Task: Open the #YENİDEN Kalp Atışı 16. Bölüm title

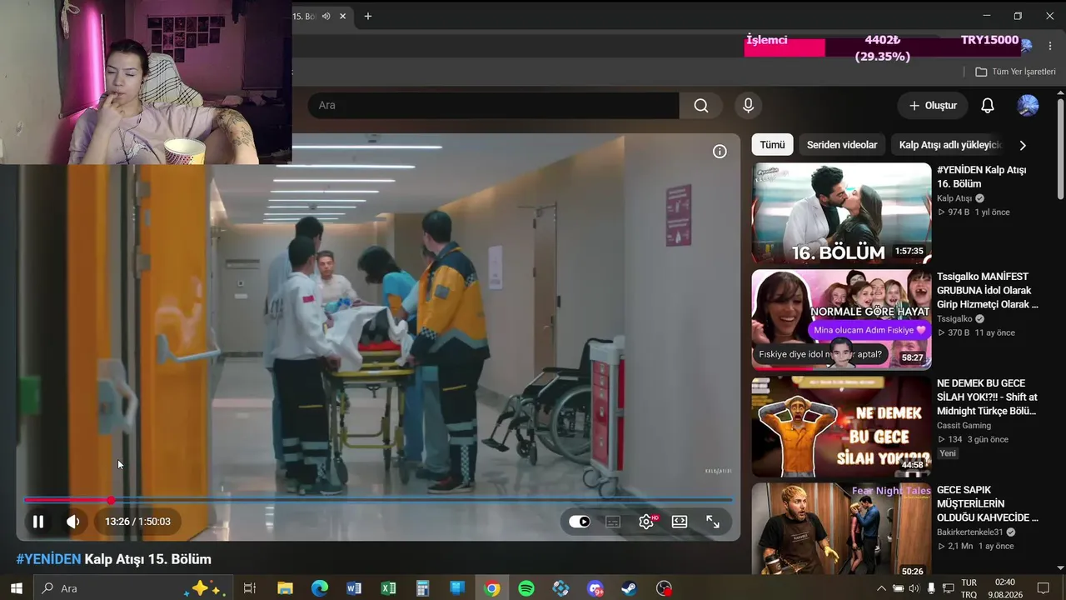Action: coord(982,177)
